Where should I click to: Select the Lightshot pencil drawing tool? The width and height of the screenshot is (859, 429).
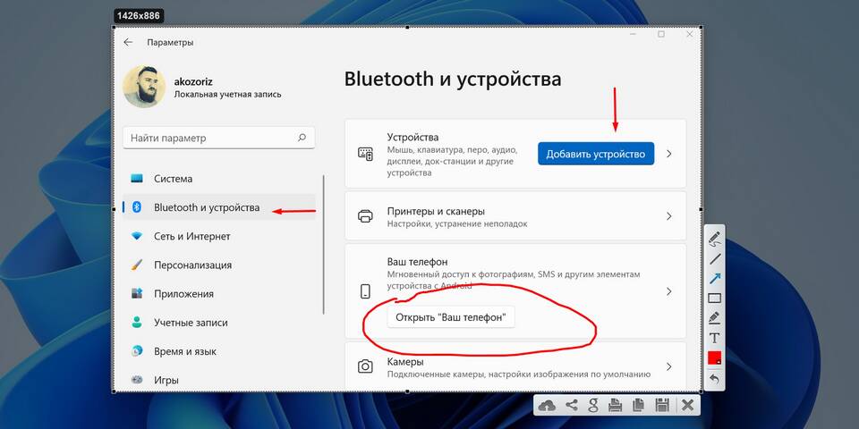click(x=714, y=240)
